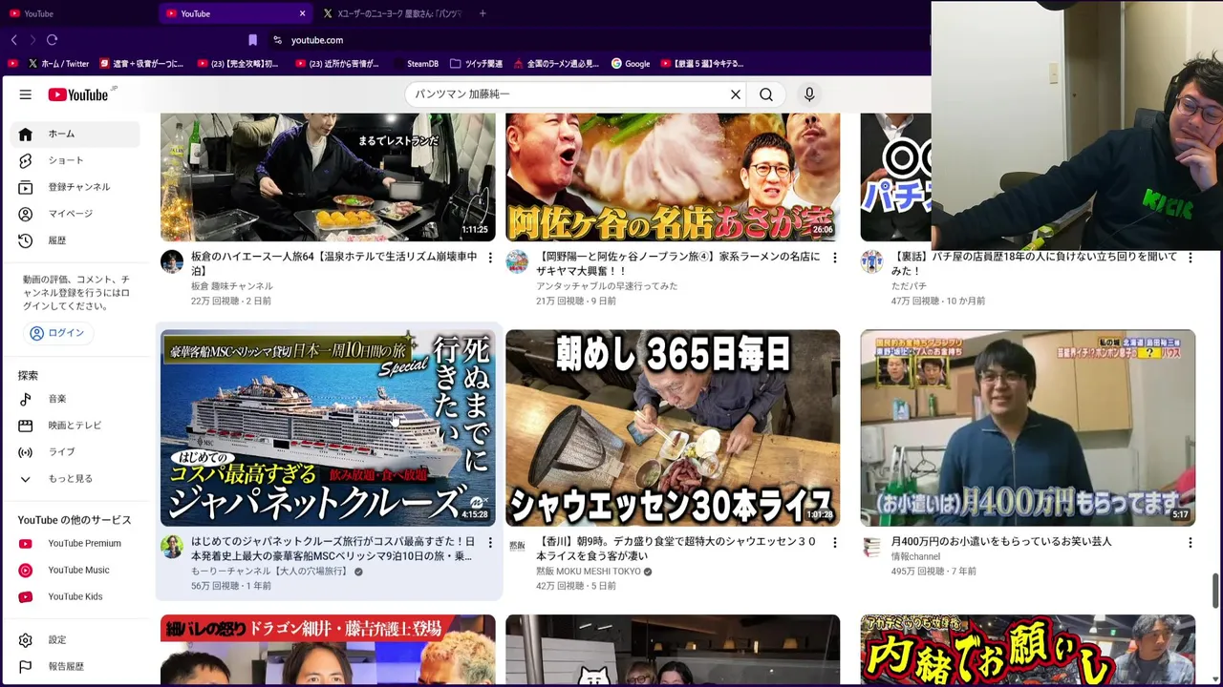
Task: Open a new browser tab with plus
Action: [483, 13]
